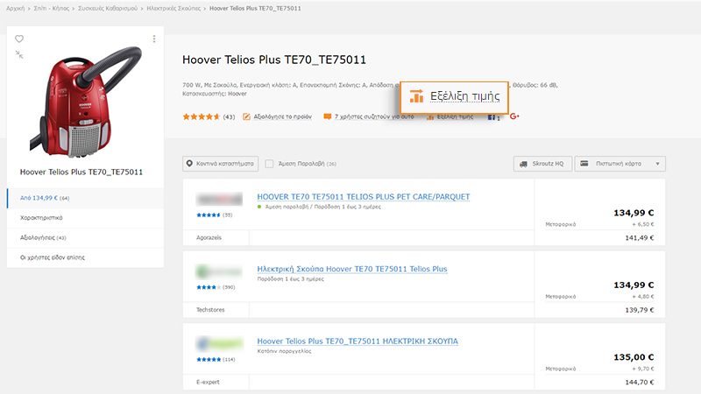Click the red vacuum cleaner product image
The image size is (701, 394).
(x=85, y=102)
